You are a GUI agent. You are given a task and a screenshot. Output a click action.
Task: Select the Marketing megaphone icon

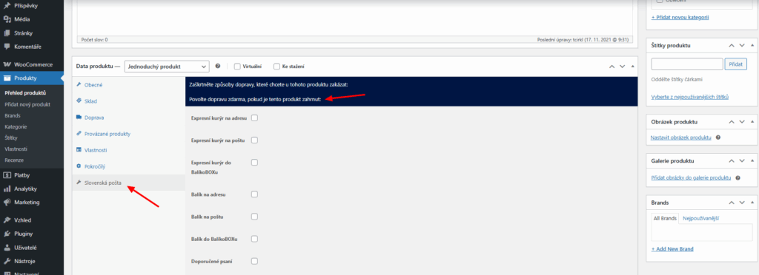[7, 203]
